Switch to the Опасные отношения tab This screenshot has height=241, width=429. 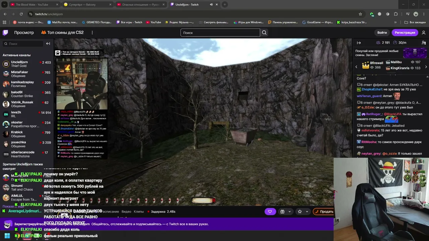(x=141, y=5)
